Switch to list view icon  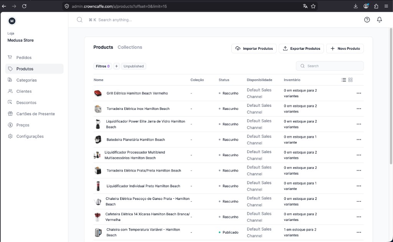point(343,80)
